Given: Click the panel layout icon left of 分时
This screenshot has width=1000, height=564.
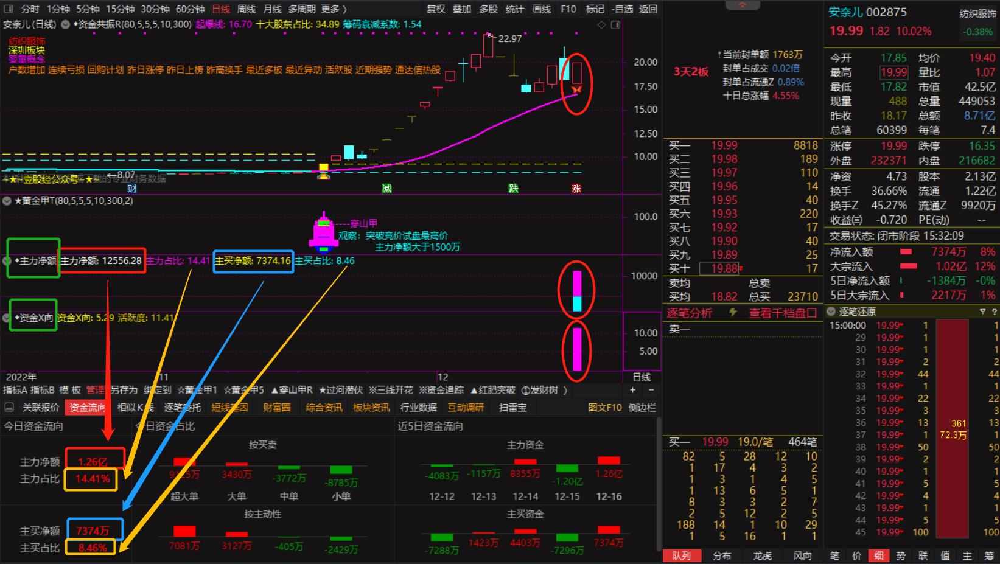Looking at the screenshot, I should click(9, 9).
